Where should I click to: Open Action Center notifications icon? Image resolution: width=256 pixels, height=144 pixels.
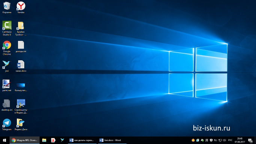250,140
